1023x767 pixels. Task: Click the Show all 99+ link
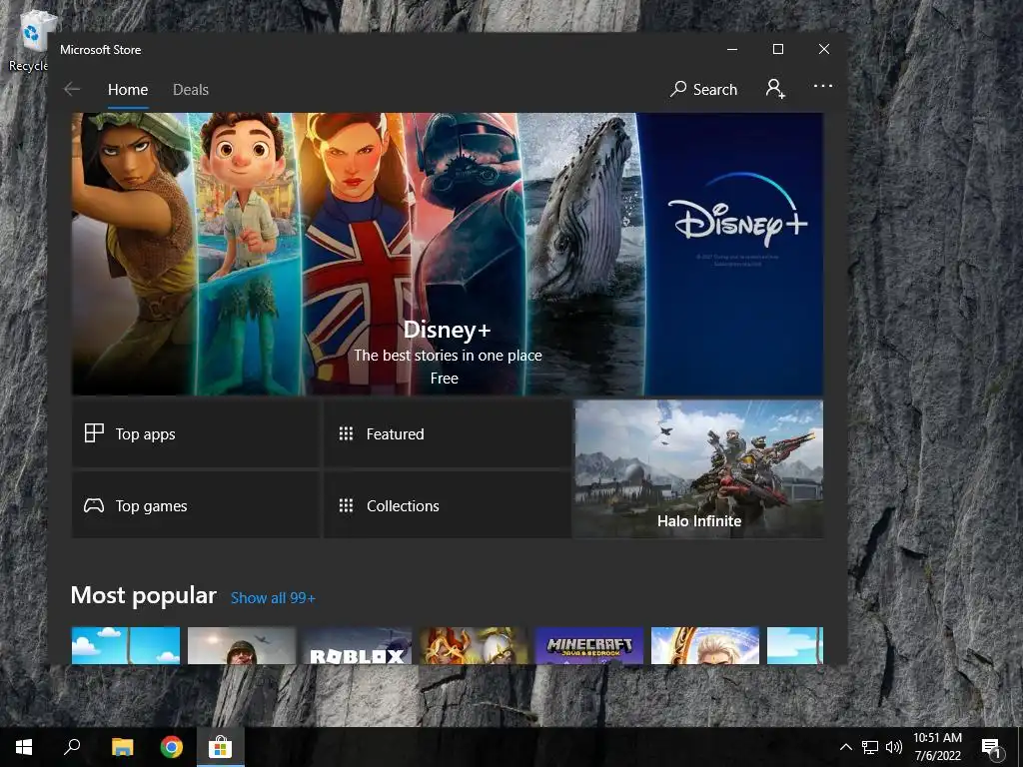click(x=273, y=598)
